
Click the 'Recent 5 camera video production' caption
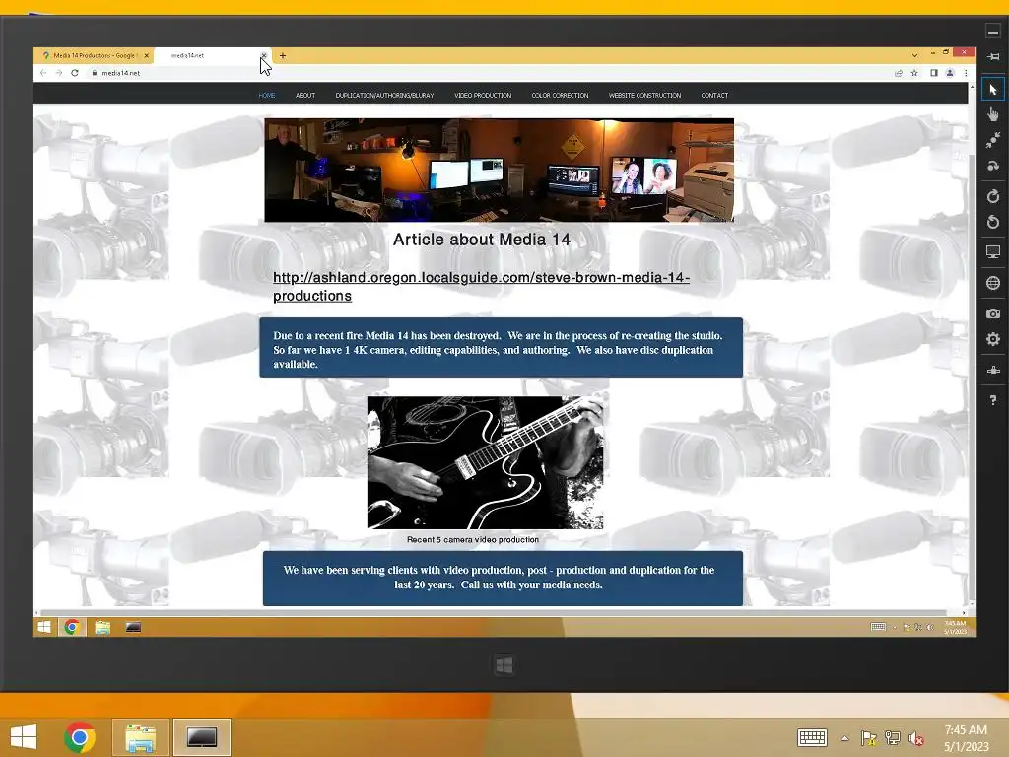[473, 539]
